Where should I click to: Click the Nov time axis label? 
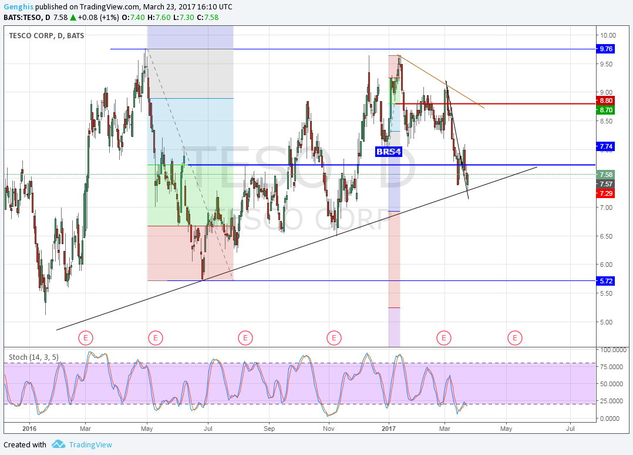pyautogui.click(x=329, y=429)
